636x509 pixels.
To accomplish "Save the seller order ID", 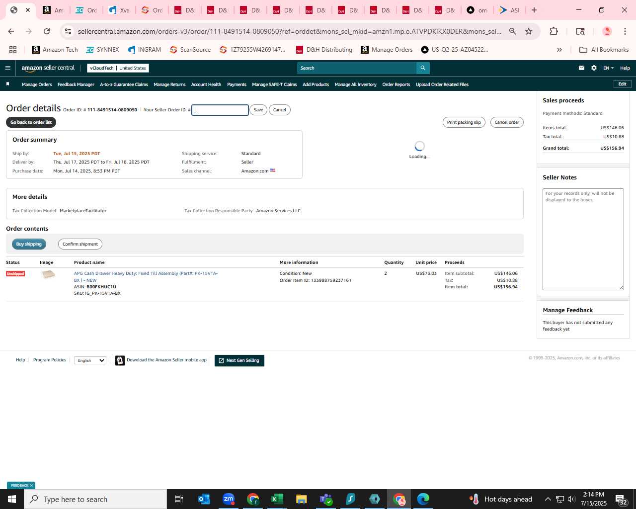I will (x=258, y=110).
